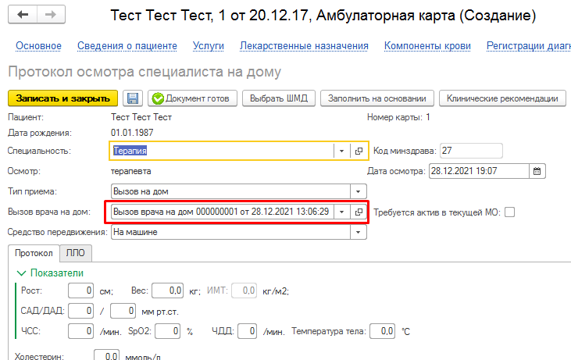Click the Документ готов button
This screenshot has height=360, width=571.
click(x=191, y=98)
